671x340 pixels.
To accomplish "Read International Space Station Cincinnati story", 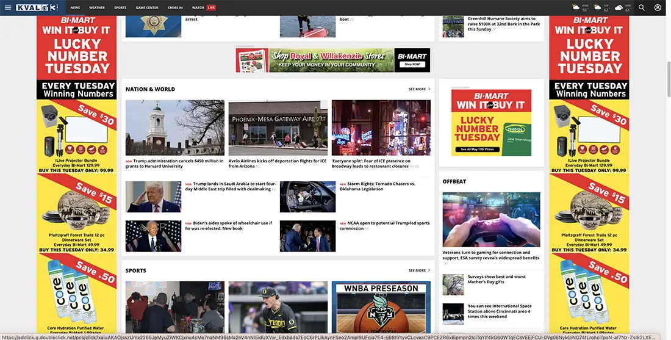I will pyautogui.click(x=500, y=311).
